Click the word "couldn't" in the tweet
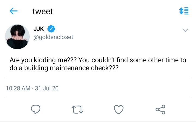The image size is (196, 133). pyautogui.click(x=103, y=60)
